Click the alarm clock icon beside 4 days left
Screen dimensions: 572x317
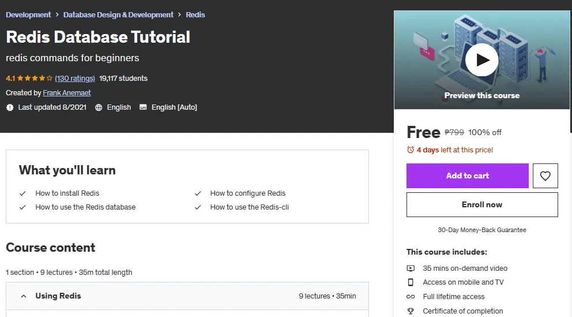[411, 150]
